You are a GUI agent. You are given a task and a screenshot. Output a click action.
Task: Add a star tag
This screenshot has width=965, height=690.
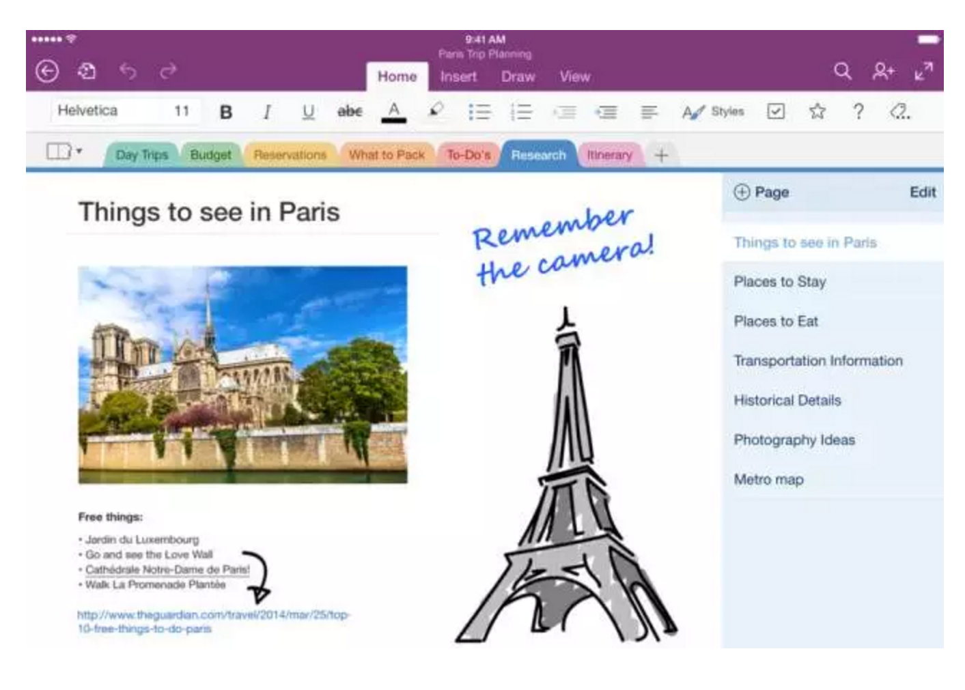(817, 111)
